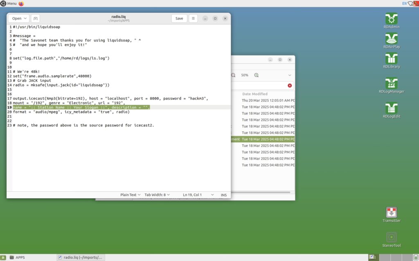This screenshot has width=419, height=261.
Task: Open the Ln 19, Col 1 position dropdown
Action: tap(198, 195)
